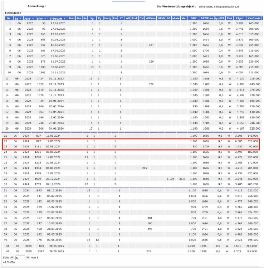Open the Lfnr column filter arrow

(45, 19)
